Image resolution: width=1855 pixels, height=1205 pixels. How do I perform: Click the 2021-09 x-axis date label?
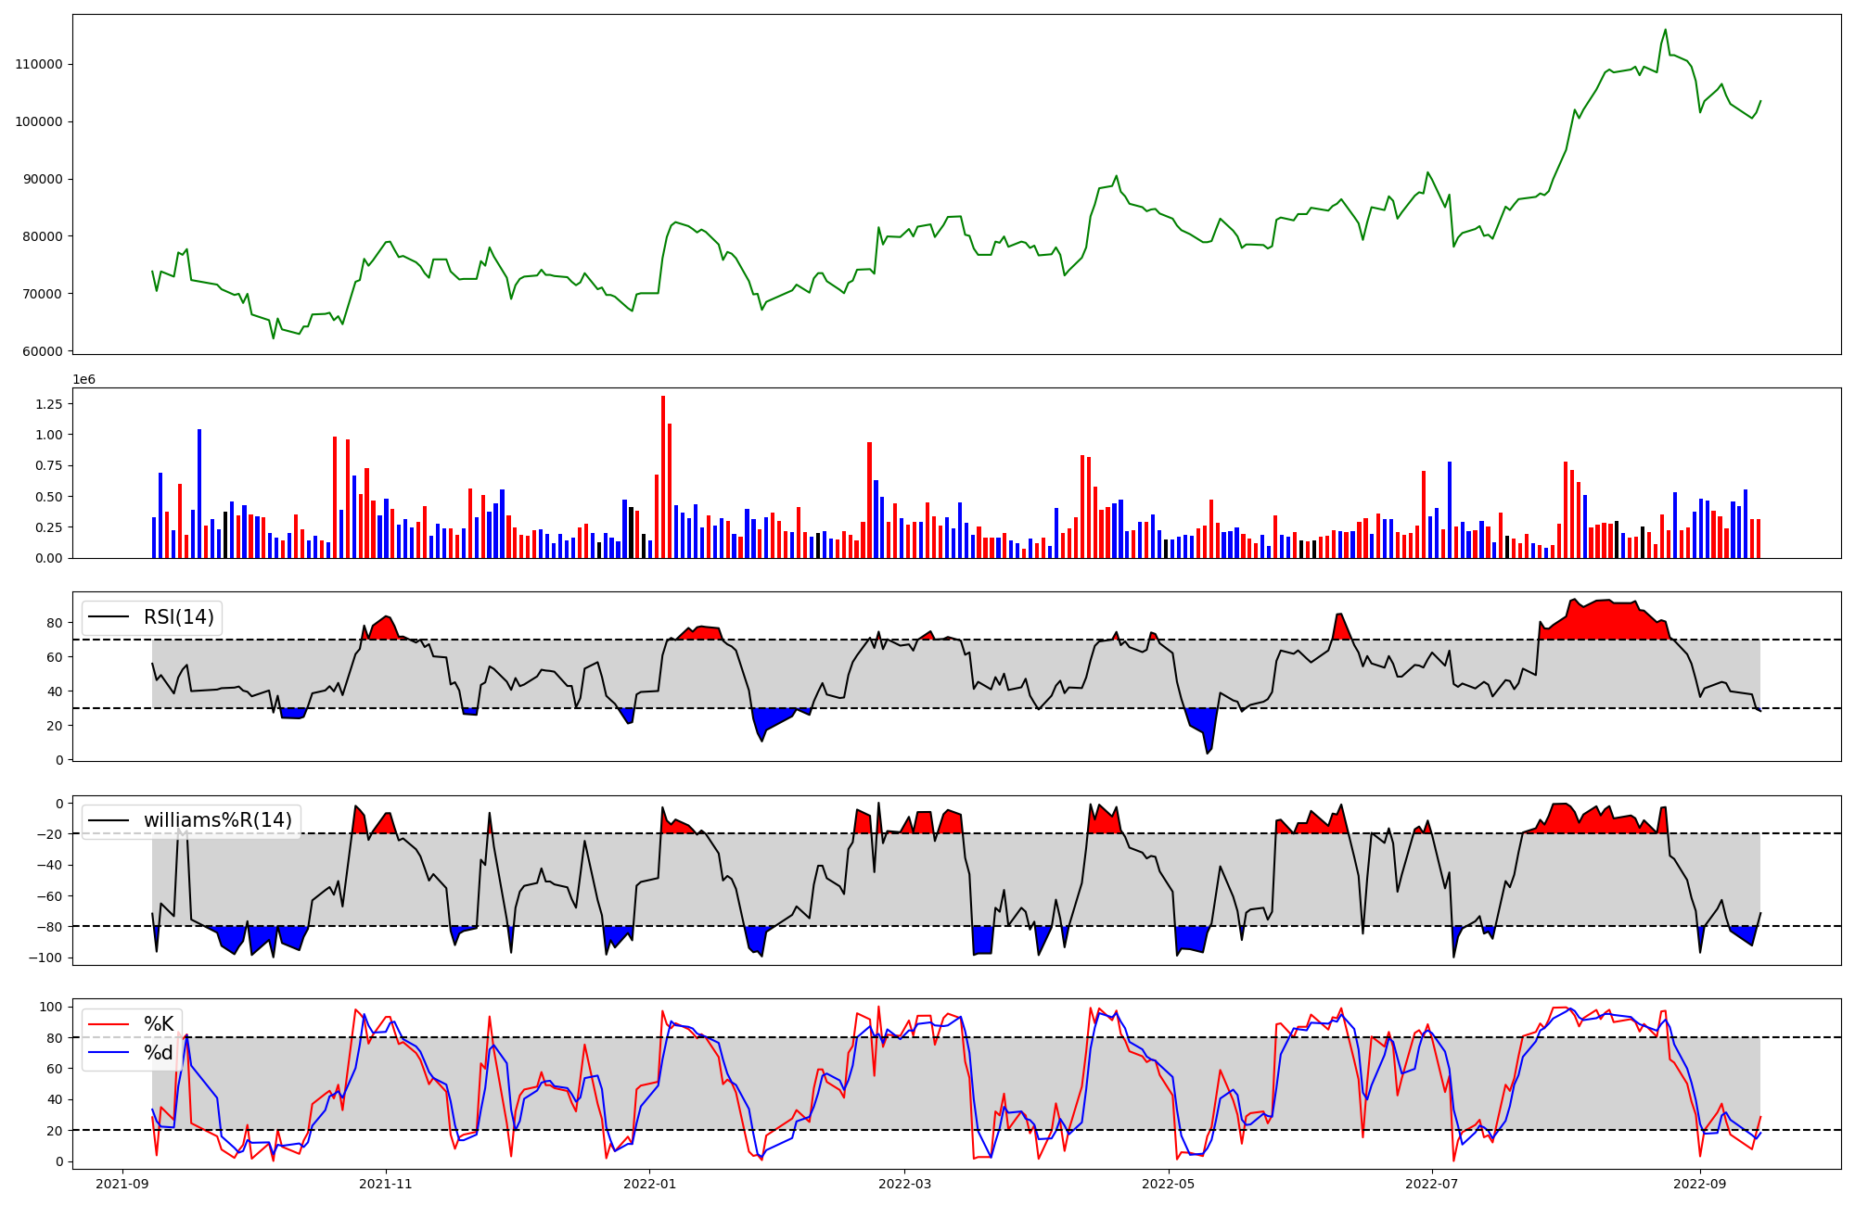pyautogui.click(x=122, y=1184)
